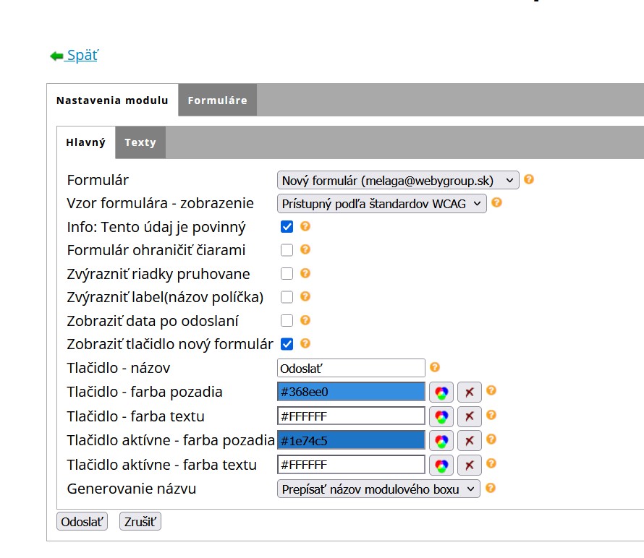The height and width of the screenshot is (558, 644).
Task: Enable Formulár ohraničiť čiarami checkbox
Action: click(287, 250)
